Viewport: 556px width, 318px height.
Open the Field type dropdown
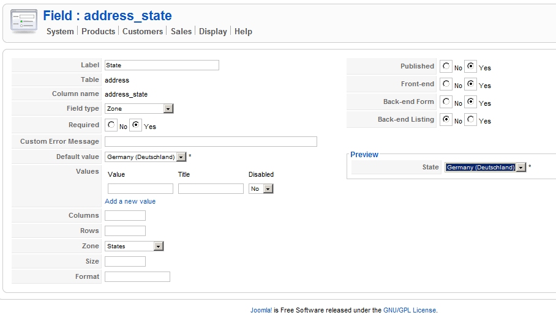tap(168, 109)
